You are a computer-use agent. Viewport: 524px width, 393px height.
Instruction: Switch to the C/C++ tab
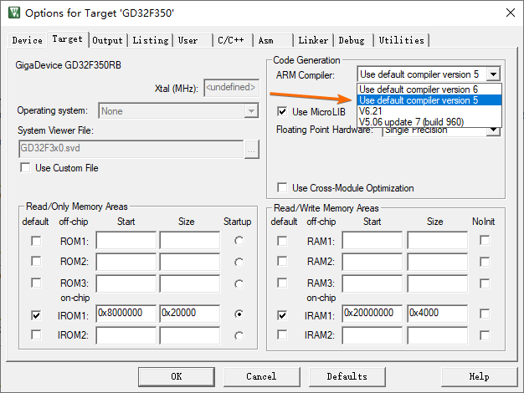(231, 40)
